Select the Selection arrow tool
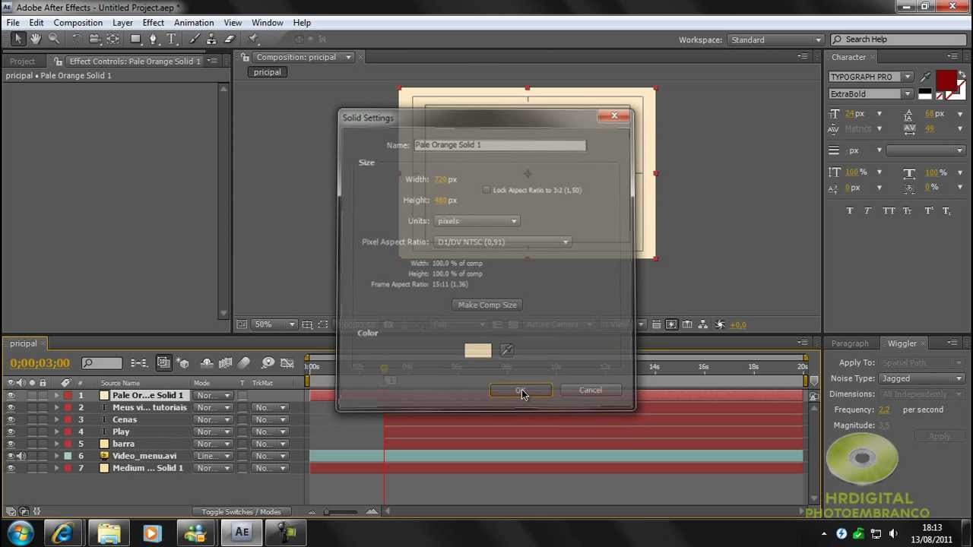 [x=18, y=40]
